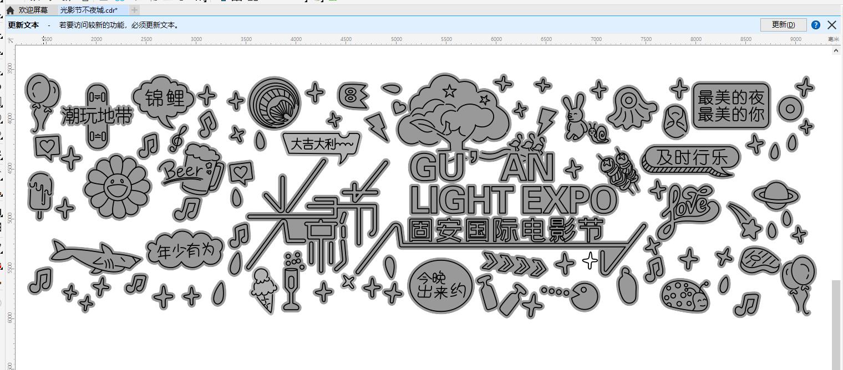Select the smiling flower drawing
Viewport: 843px width, 370px height.
(x=117, y=187)
